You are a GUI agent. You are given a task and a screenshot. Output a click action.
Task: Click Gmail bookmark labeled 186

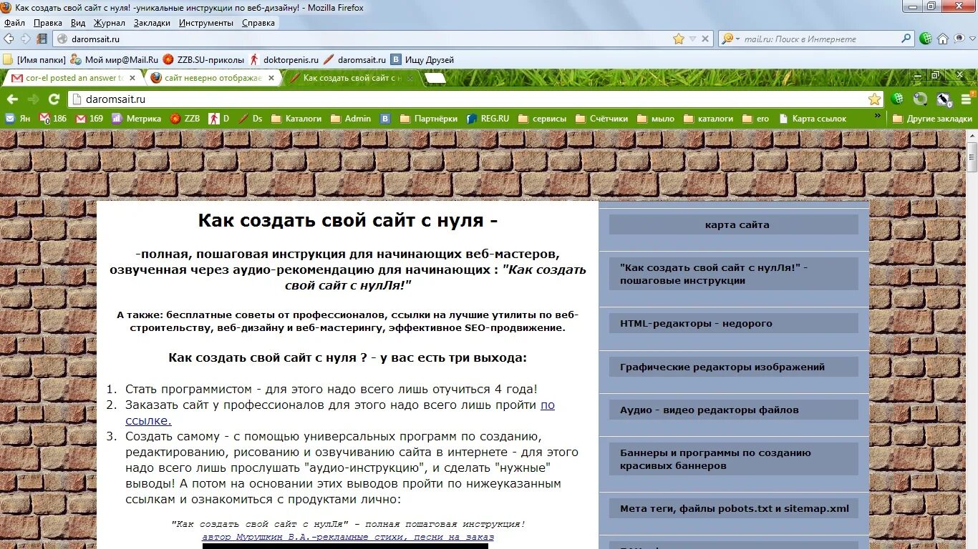tap(53, 119)
